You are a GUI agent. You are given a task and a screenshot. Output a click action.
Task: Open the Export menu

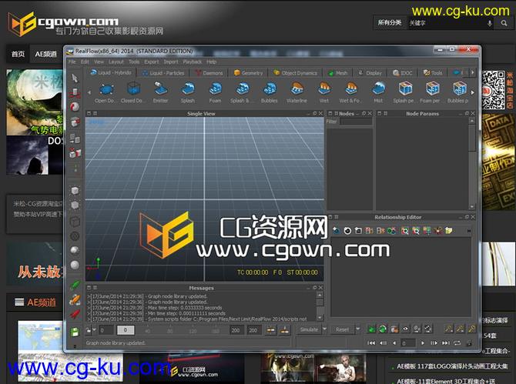(152, 62)
